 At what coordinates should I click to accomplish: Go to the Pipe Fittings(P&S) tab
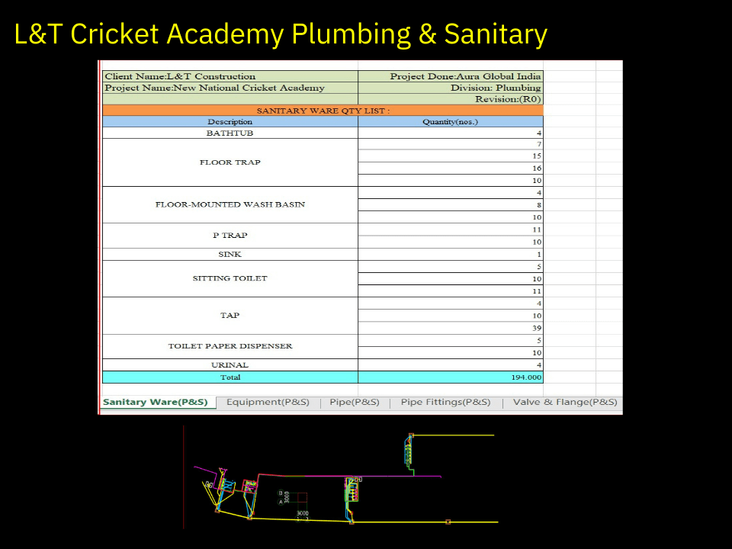pyautogui.click(x=446, y=403)
